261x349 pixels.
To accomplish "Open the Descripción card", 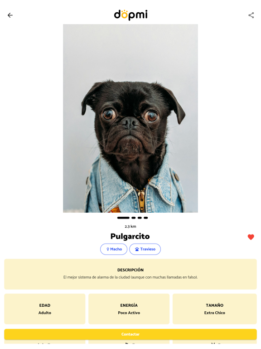I will (x=130, y=274).
